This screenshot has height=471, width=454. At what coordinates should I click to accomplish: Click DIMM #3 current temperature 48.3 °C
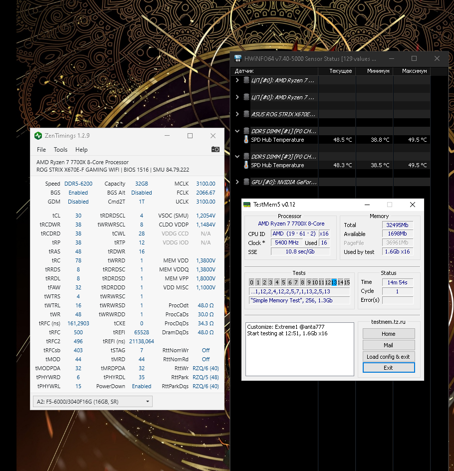coord(343,165)
